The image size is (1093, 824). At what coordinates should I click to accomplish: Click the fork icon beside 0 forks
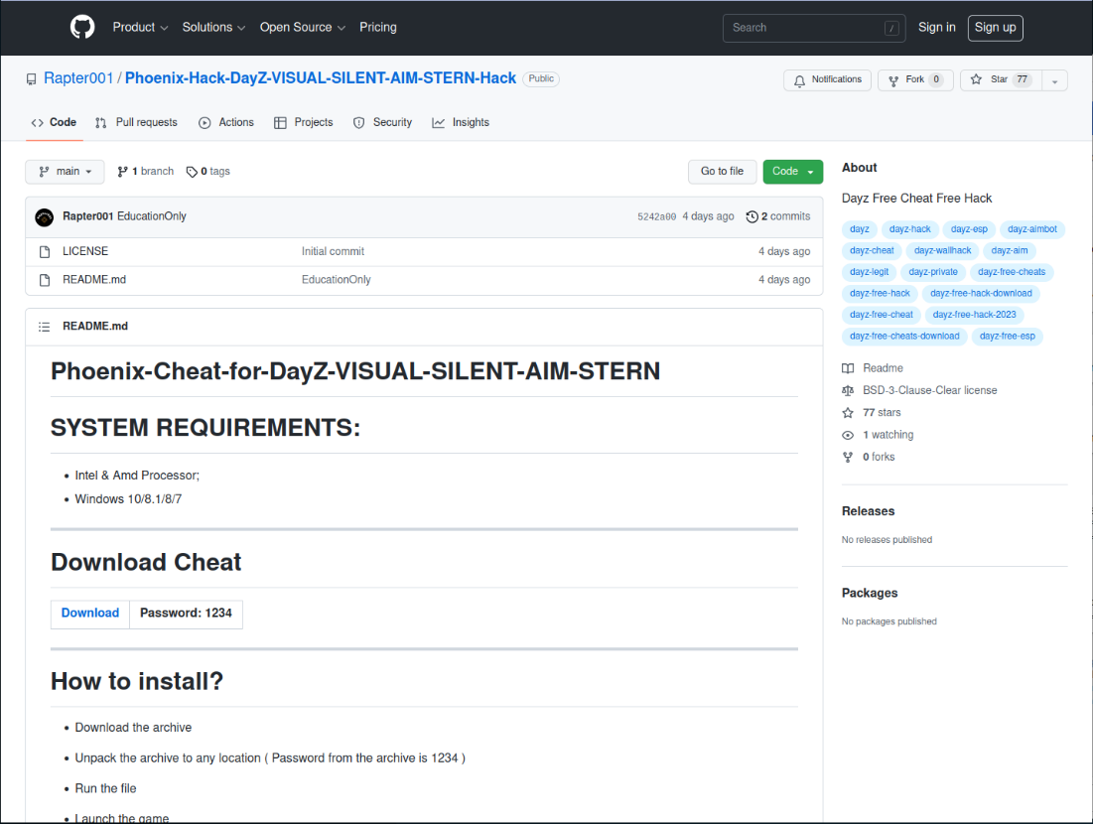click(848, 458)
